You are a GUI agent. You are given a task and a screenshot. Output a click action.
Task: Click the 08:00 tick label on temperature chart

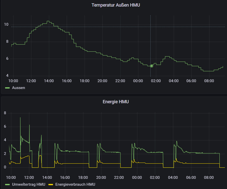click(209, 81)
